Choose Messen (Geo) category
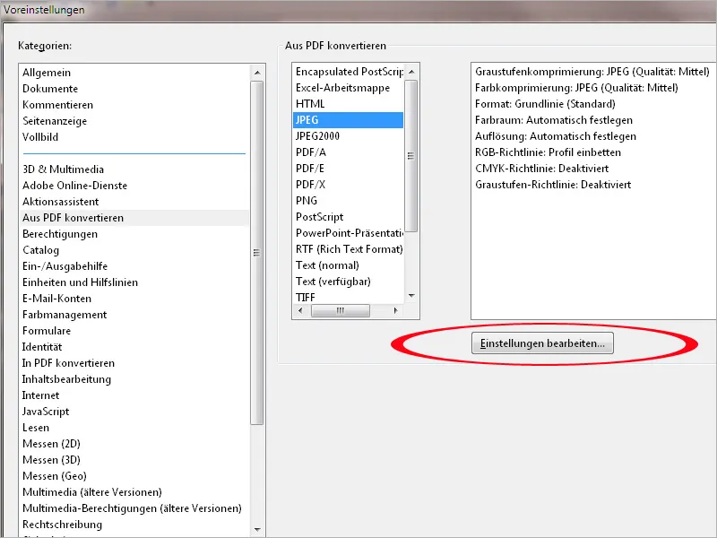717x538 pixels. (x=55, y=476)
